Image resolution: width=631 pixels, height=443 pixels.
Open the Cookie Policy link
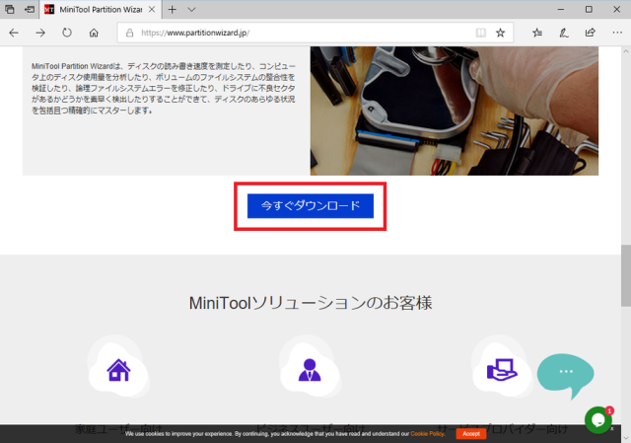pos(427,434)
